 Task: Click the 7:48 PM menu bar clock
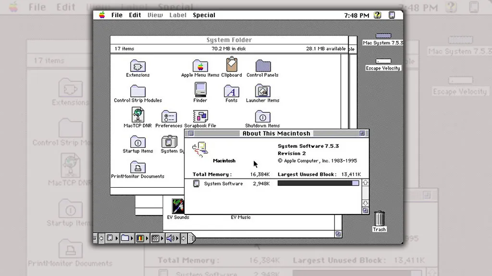(x=357, y=15)
